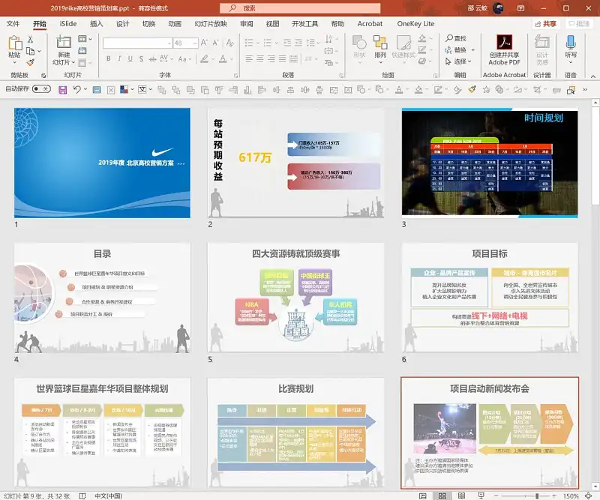
Task: Toggle align right paragraph button
Action: pos(271,58)
